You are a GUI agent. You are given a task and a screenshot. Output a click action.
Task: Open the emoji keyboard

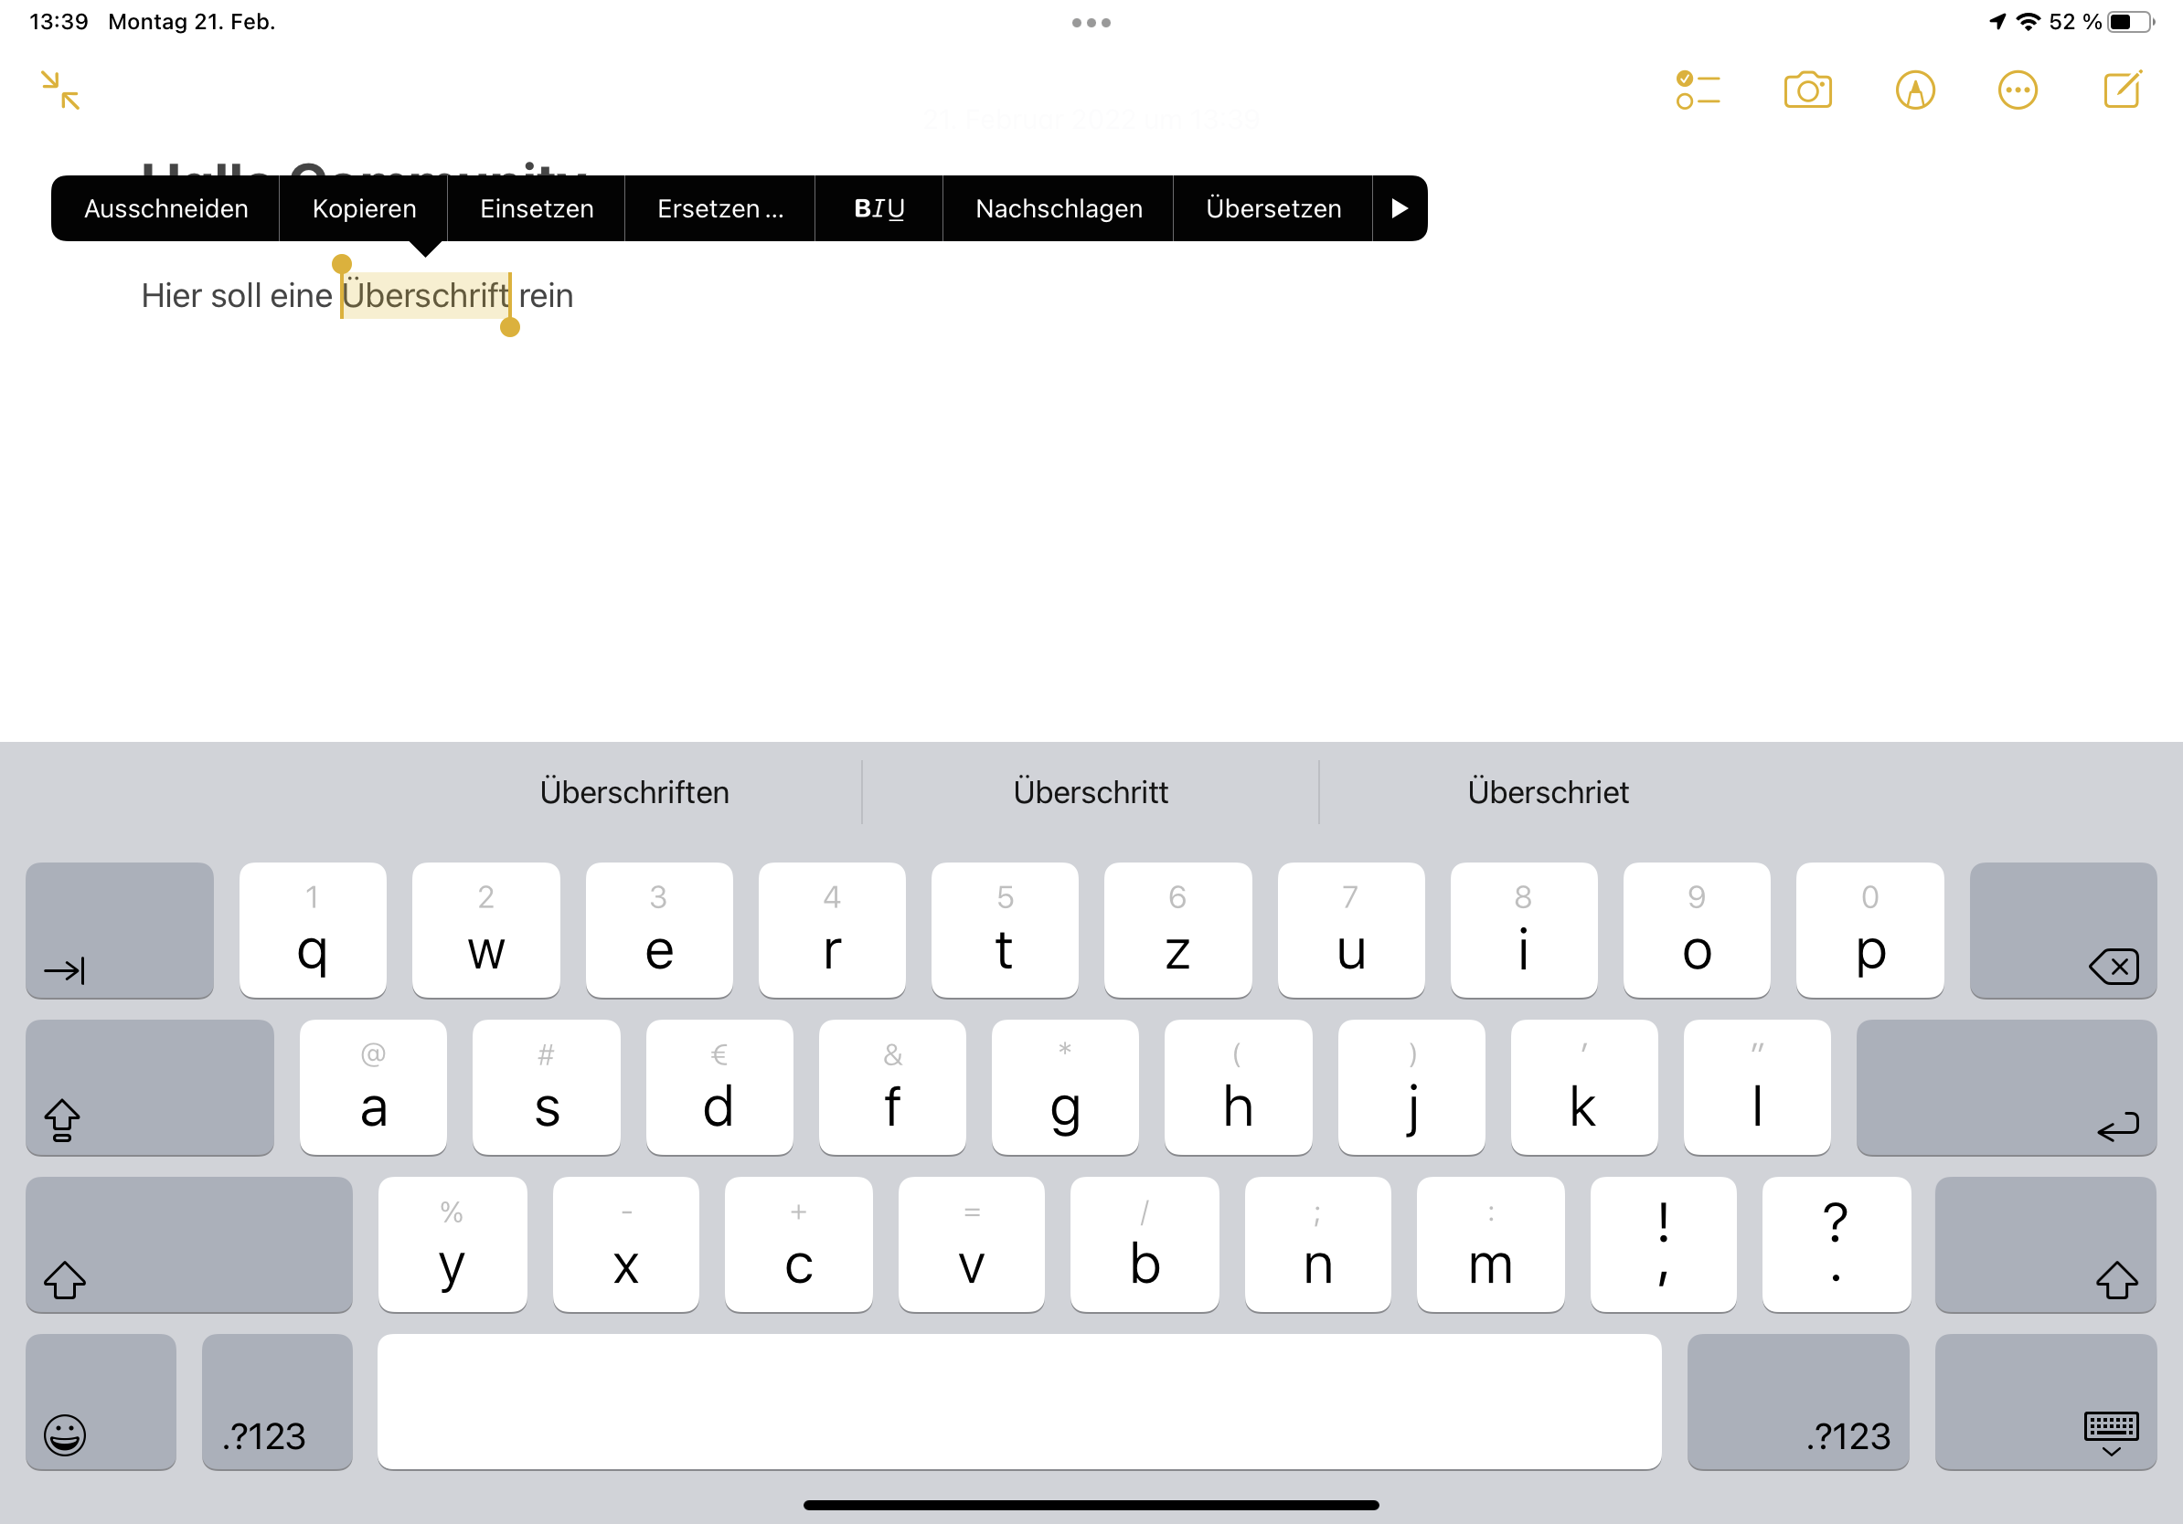[x=101, y=1401]
